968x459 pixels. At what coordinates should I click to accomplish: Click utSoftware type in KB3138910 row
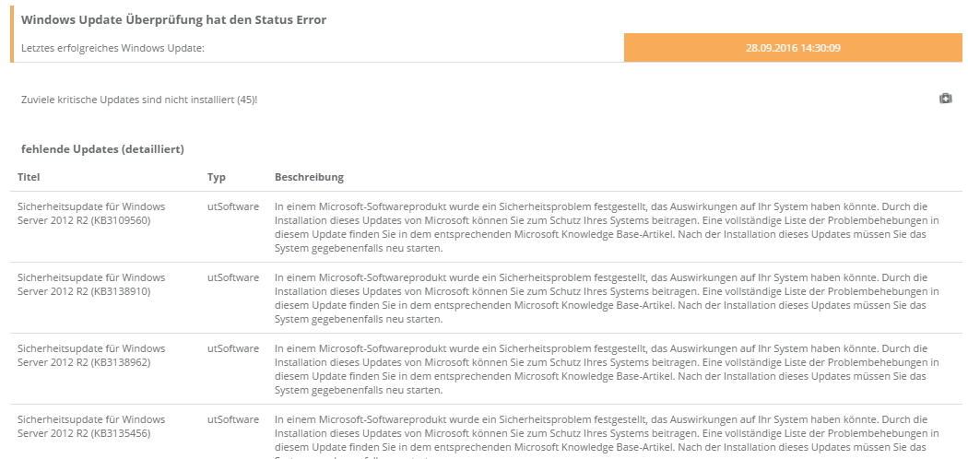[233, 277]
